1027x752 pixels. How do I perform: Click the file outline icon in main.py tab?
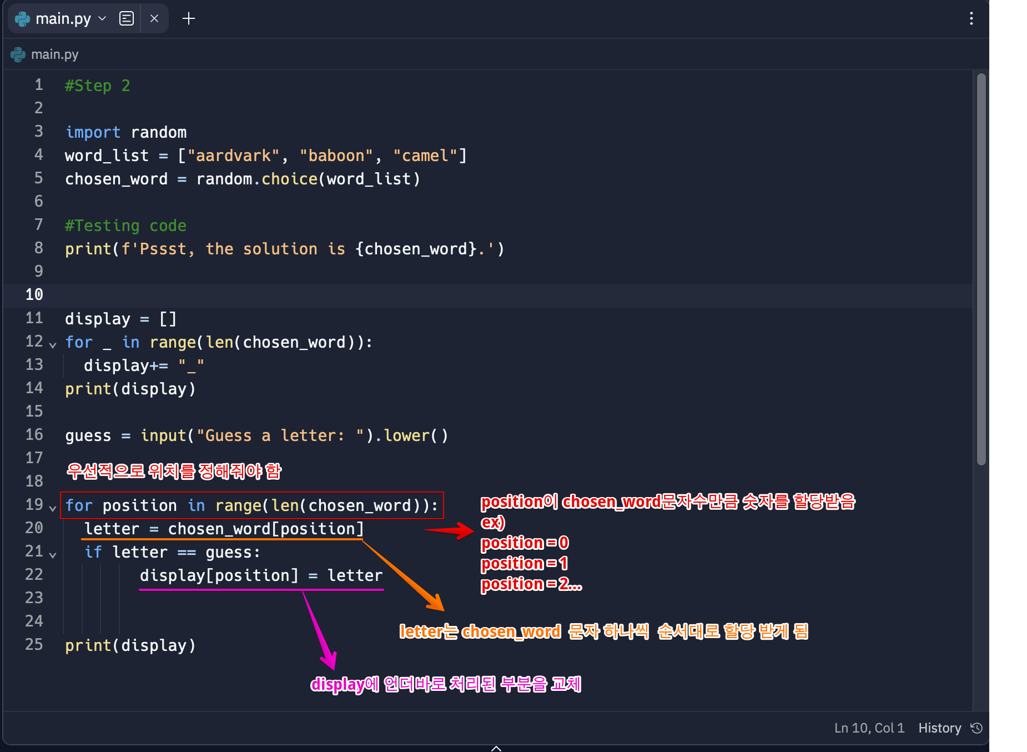click(127, 19)
